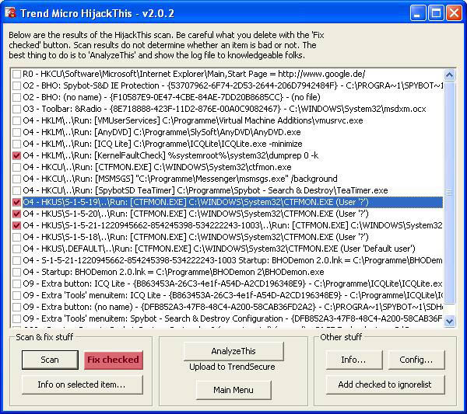Uncheck the S-1-5-20 CTFMON entry
Image resolution: width=467 pixels, height=414 pixels.
pos(16,214)
